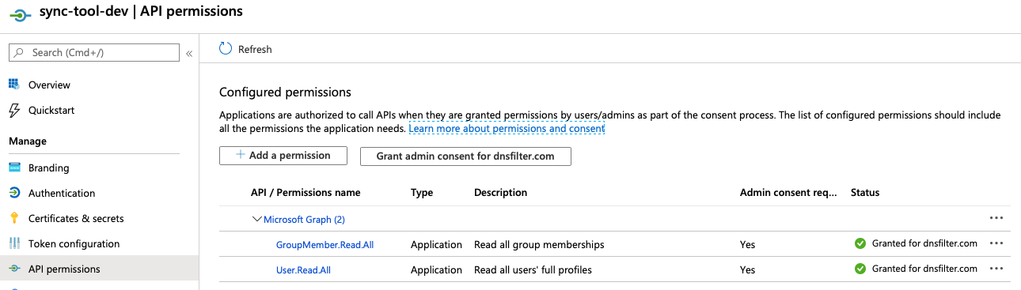1021x290 pixels.
Task: Click Application type in GroupMember.Read.All row
Action: (x=436, y=244)
